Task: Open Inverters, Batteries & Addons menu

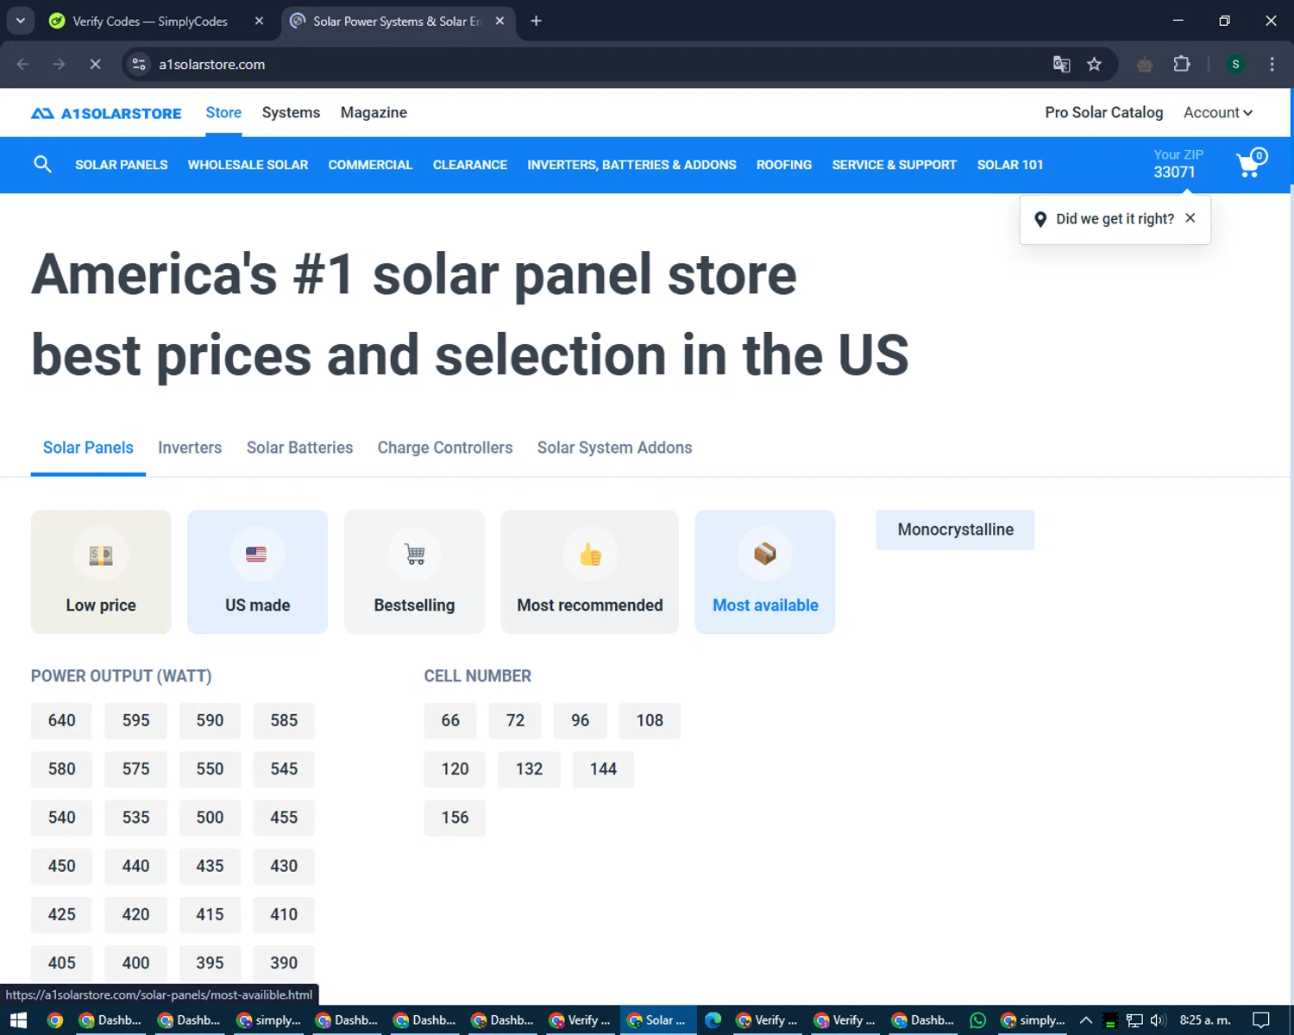Action: click(631, 165)
